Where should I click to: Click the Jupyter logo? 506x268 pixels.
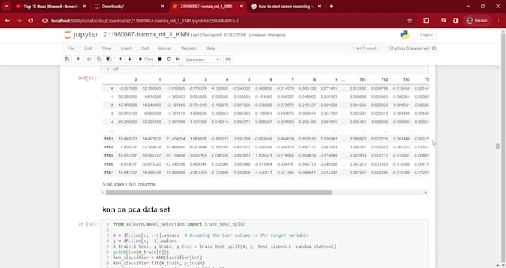tap(81, 35)
